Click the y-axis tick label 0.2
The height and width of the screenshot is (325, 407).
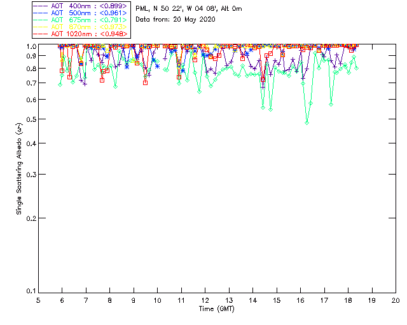(31, 218)
